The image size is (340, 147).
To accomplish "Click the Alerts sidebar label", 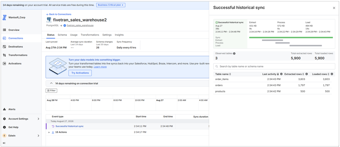I will 12,109.
